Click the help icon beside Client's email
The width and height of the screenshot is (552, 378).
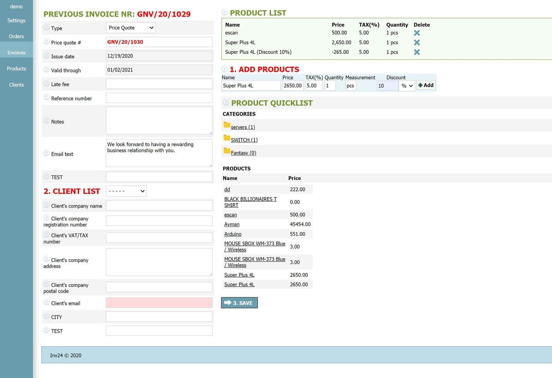pyautogui.click(x=46, y=302)
